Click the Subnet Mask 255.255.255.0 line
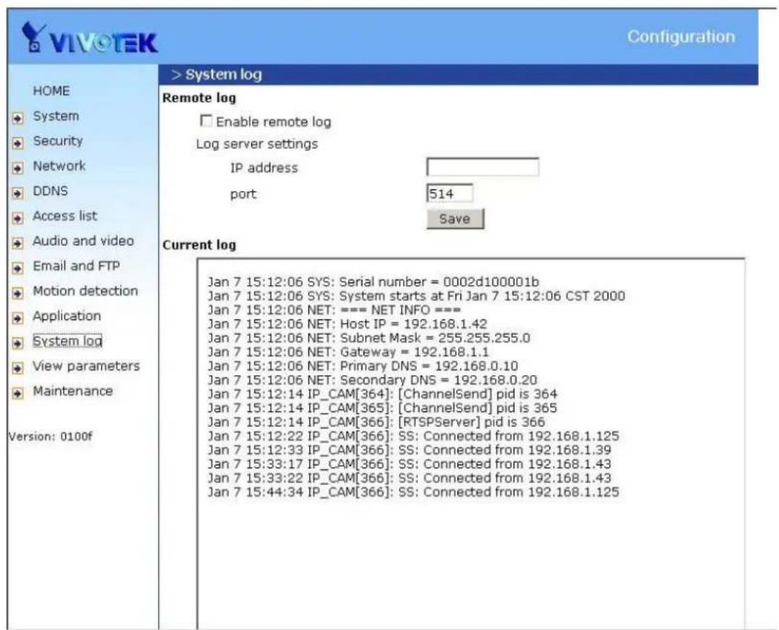This screenshot has height=630, width=779. pos(369,337)
